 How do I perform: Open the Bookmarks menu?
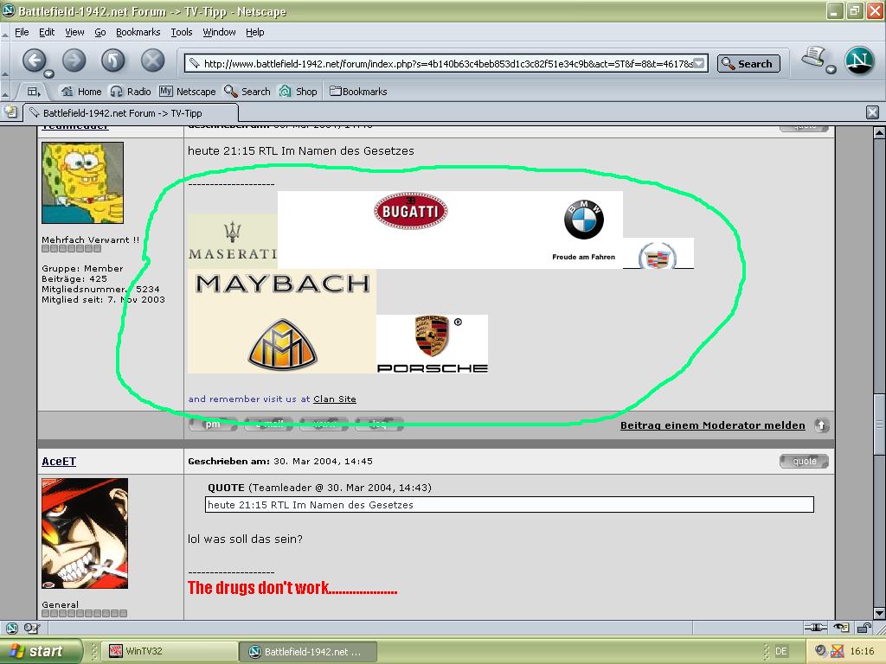[x=138, y=32]
